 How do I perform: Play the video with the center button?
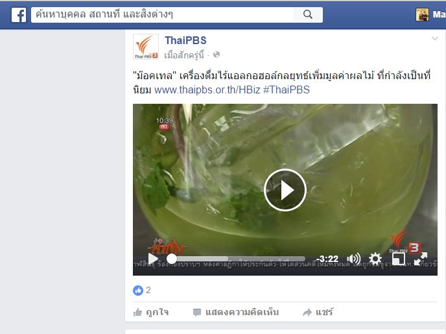(x=285, y=190)
